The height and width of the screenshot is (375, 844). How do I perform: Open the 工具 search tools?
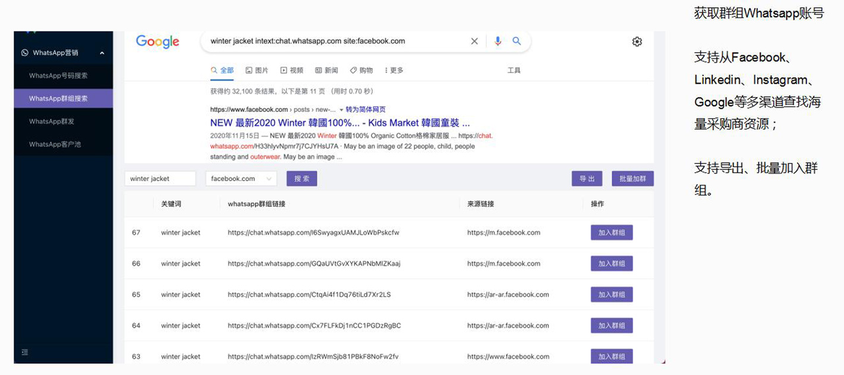(x=514, y=70)
